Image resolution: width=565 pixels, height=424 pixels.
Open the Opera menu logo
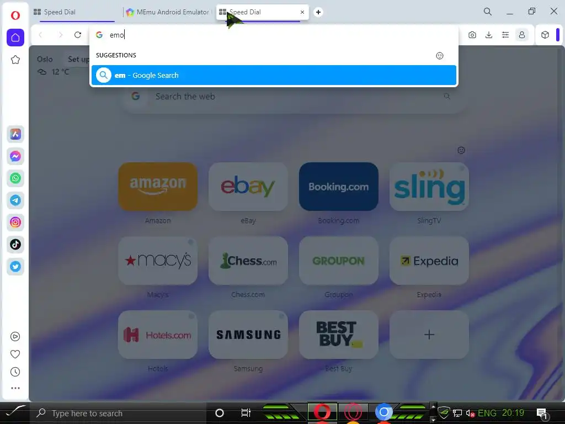click(15, 15)
